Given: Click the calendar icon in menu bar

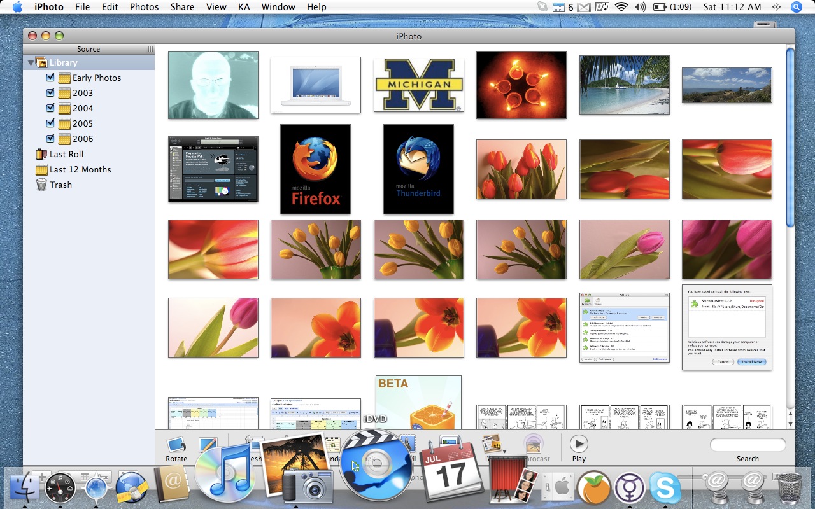Looking at the screenshot, I should point(558,7).
